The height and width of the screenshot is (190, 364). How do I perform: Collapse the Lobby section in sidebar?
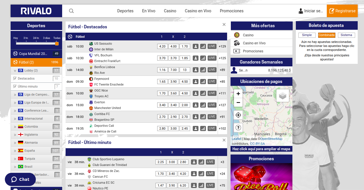15,70
